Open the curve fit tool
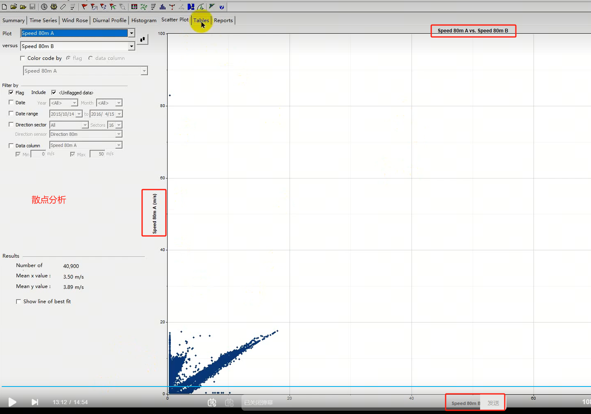The image size is (591, 414). [x=201, y=7]
